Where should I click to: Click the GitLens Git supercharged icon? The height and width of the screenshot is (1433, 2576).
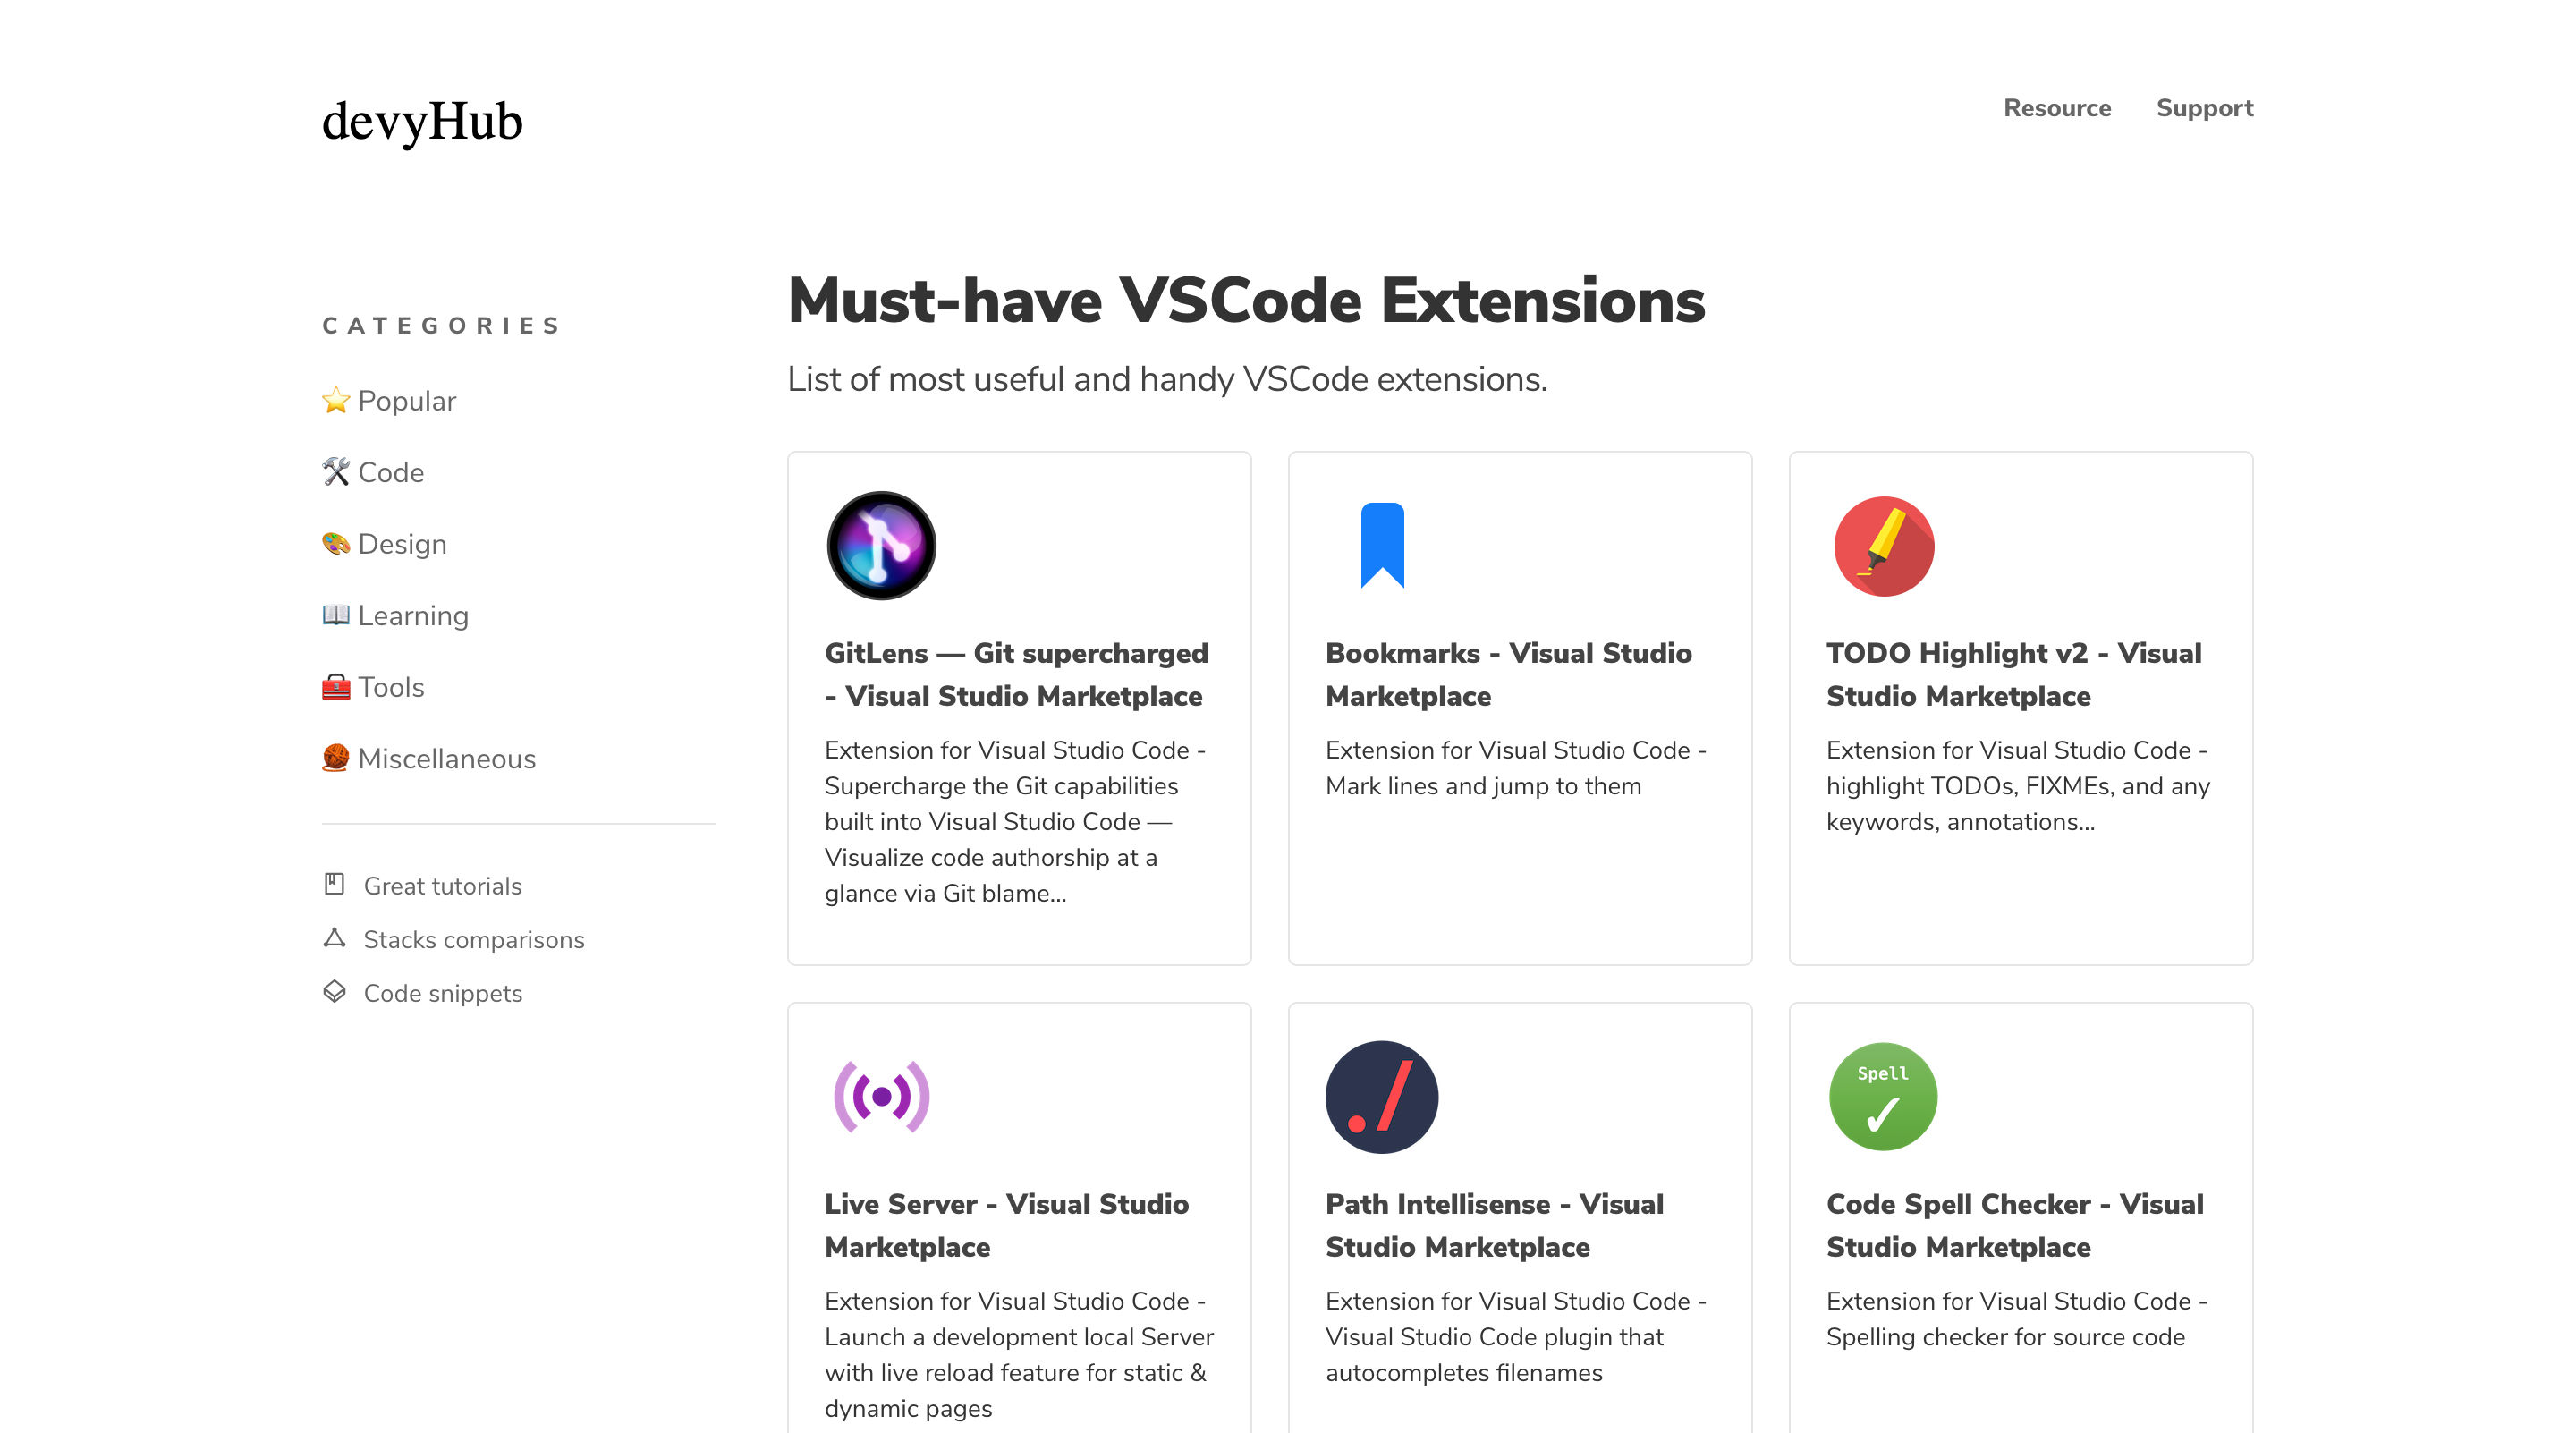coord(878,544)
